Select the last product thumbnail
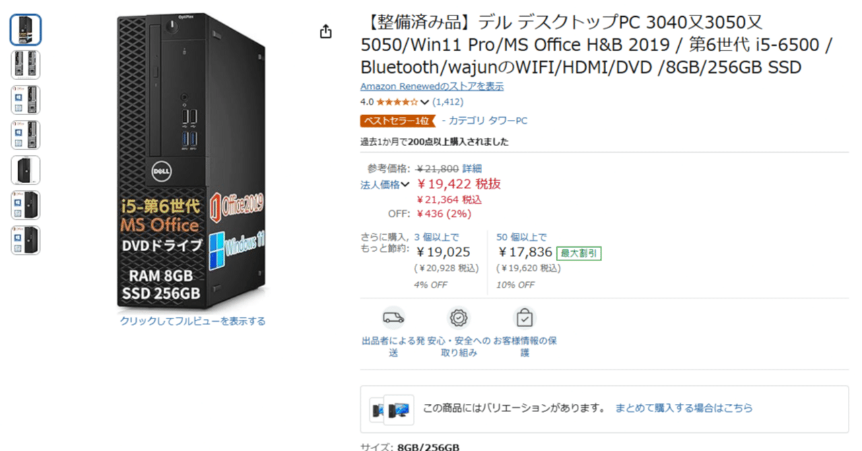This screenshot has width=862, height=451. coord(26,240)
